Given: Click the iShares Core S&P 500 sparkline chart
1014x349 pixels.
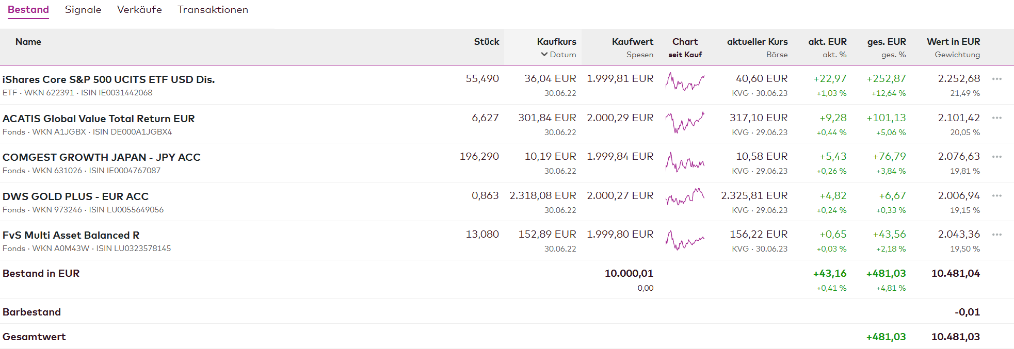Looking at the screenshot, I should (x=685, y=81).
